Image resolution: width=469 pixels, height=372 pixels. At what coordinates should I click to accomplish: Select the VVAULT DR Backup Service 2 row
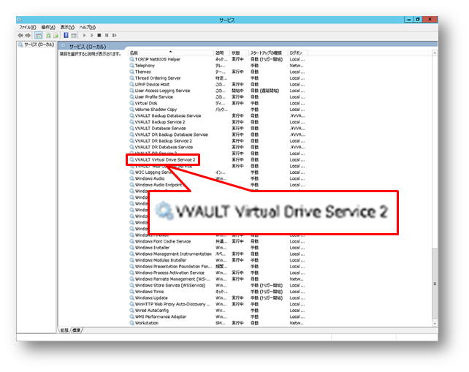217,141
